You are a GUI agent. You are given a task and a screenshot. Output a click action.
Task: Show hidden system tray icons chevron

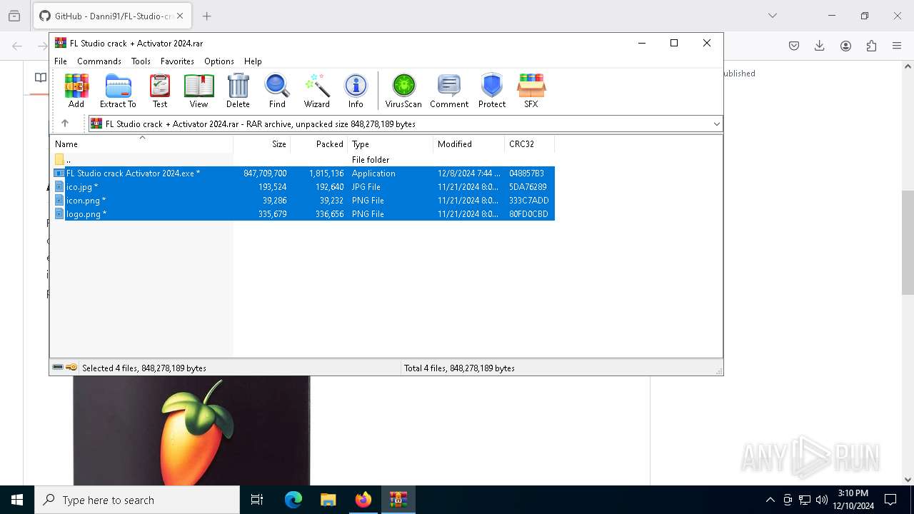click(770, 500)
